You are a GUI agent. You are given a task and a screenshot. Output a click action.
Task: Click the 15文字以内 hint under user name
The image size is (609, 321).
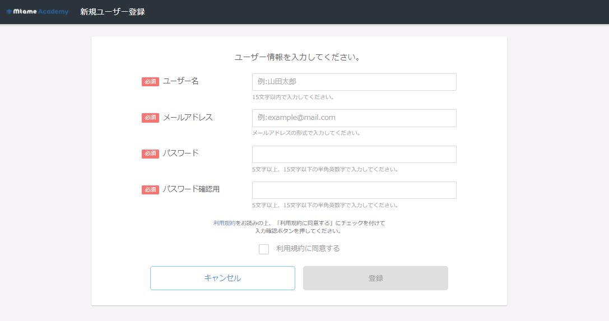(x=293, y=97)
